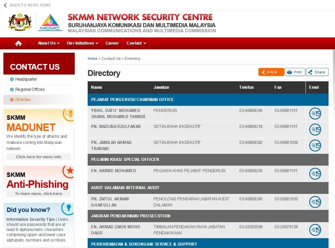Expand the Contact menu

(x=136, y=43)
